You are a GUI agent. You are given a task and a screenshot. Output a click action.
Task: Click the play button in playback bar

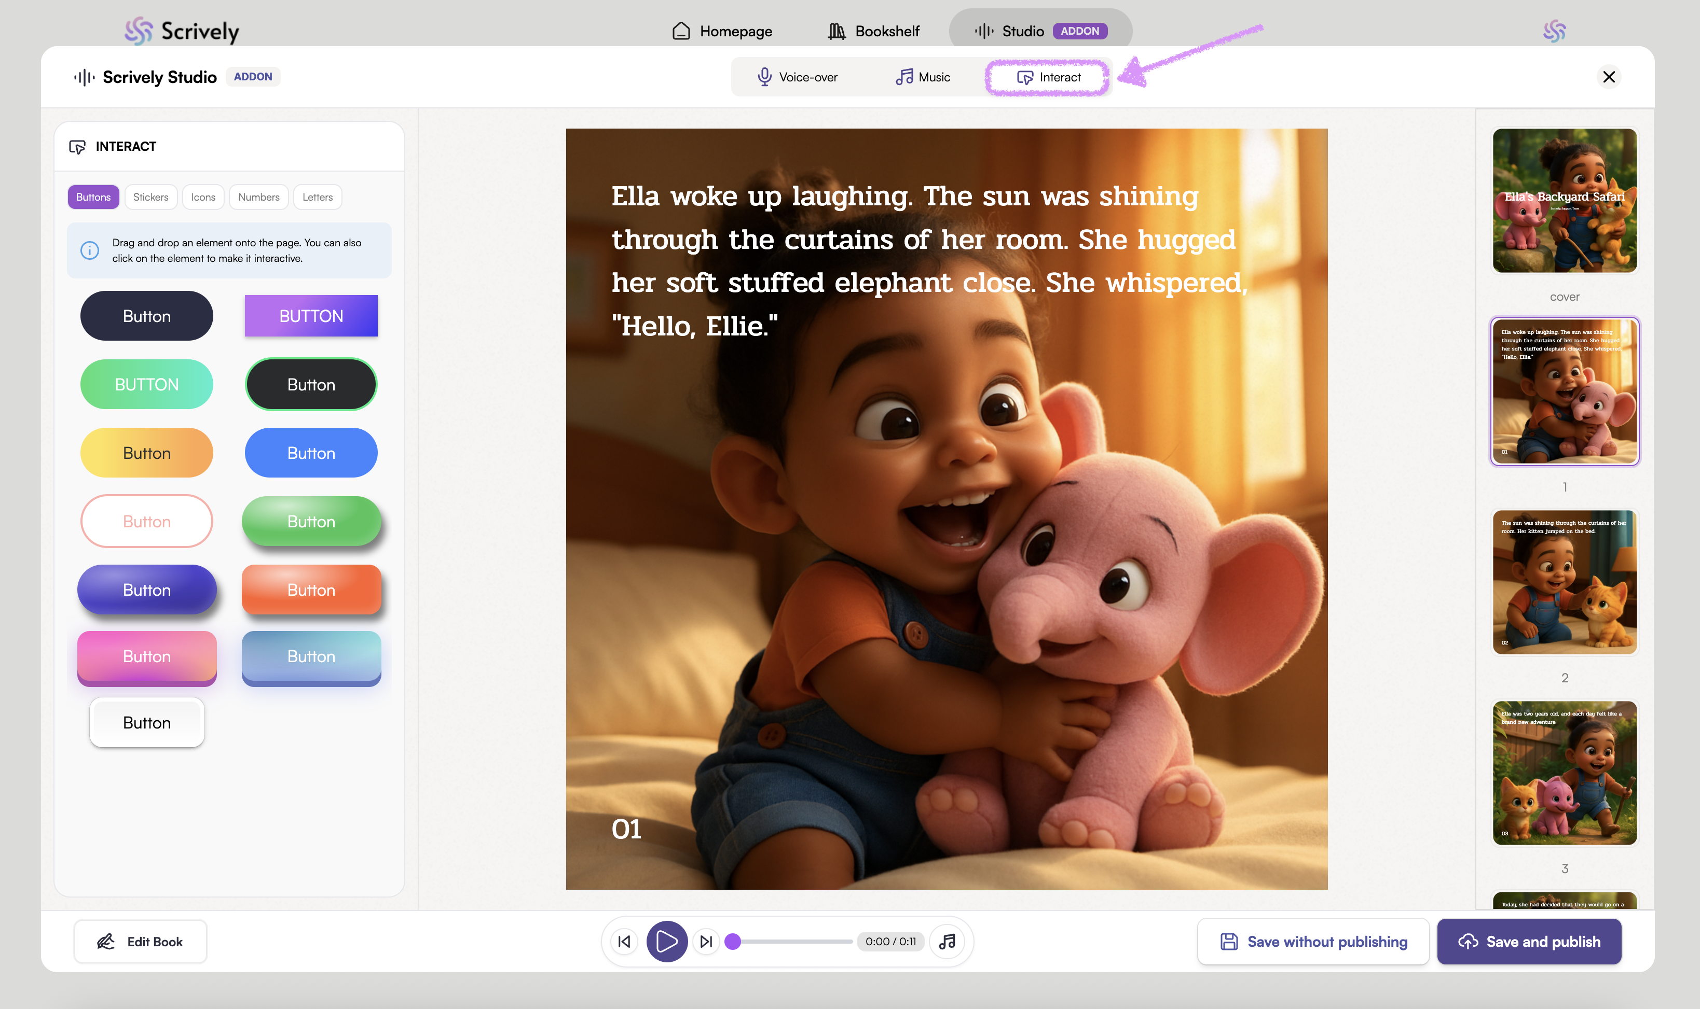(x=666, y=942)
